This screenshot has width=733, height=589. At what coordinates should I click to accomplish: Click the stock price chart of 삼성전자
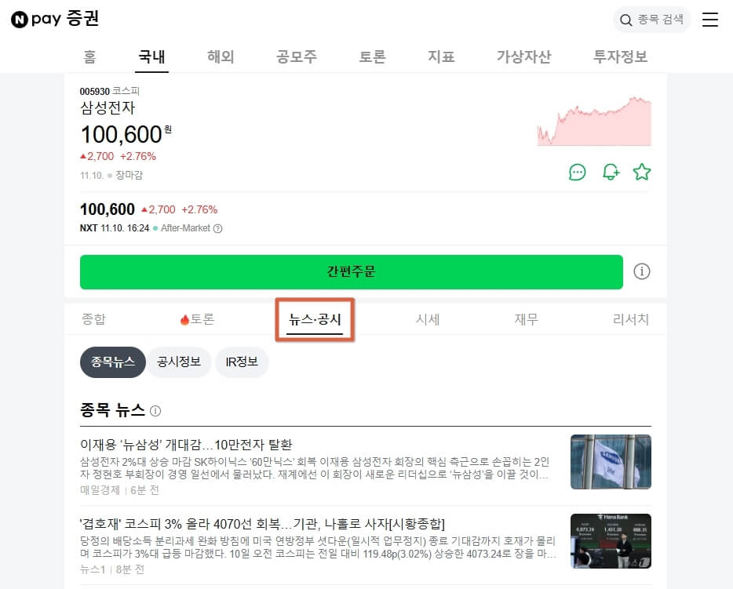(594, 122)
